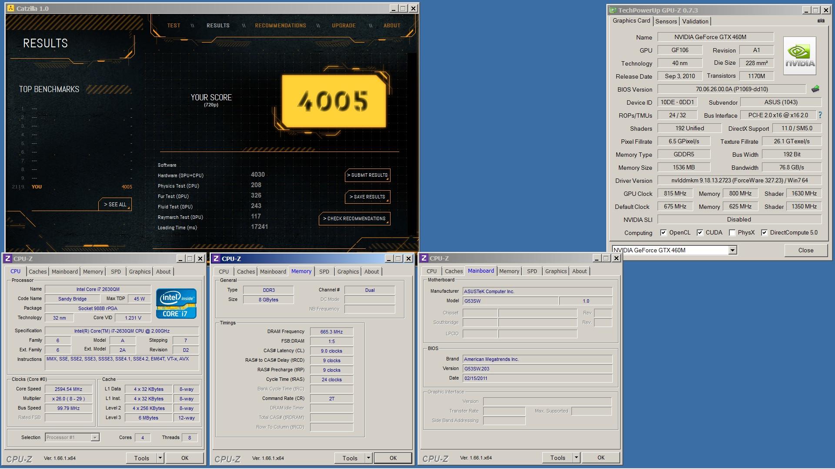Click the NVIDIA logo in GPU-Z
835x469 pixels.
point(799,56)
